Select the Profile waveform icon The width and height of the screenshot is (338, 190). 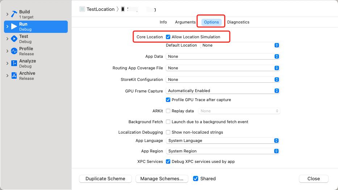pos(14,51)
